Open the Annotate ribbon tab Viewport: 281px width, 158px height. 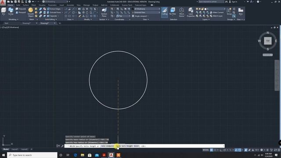[70, 5]
